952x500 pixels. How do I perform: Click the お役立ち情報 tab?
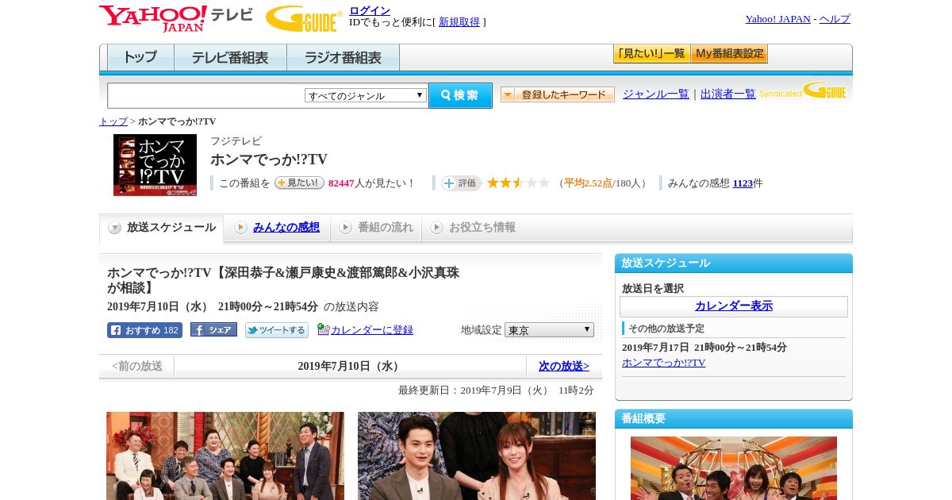[x=473, y=228]
